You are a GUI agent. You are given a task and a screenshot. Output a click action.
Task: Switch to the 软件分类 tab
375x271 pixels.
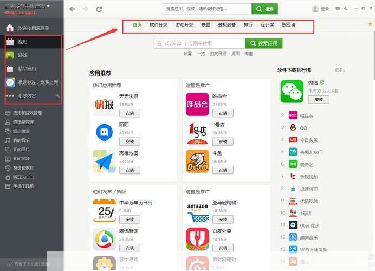coord(159,24)
